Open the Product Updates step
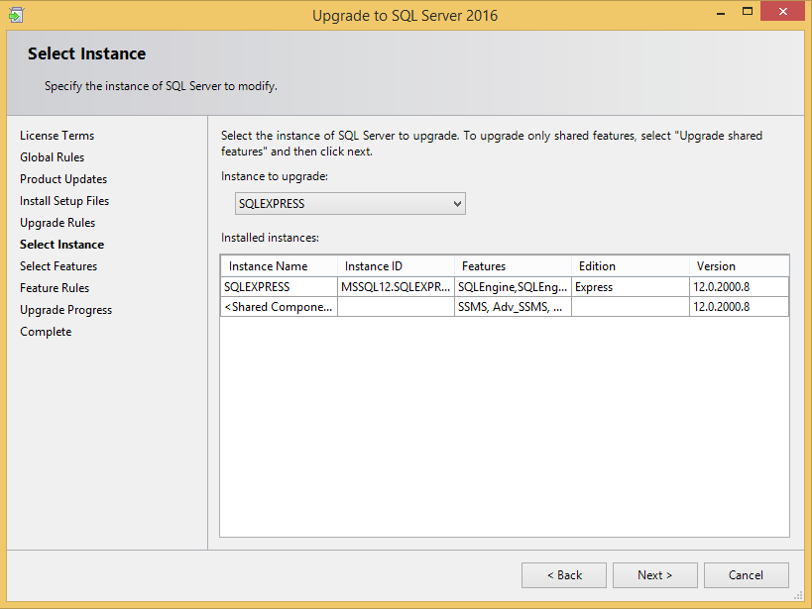 pyautogui.click(x=63, y=179)
